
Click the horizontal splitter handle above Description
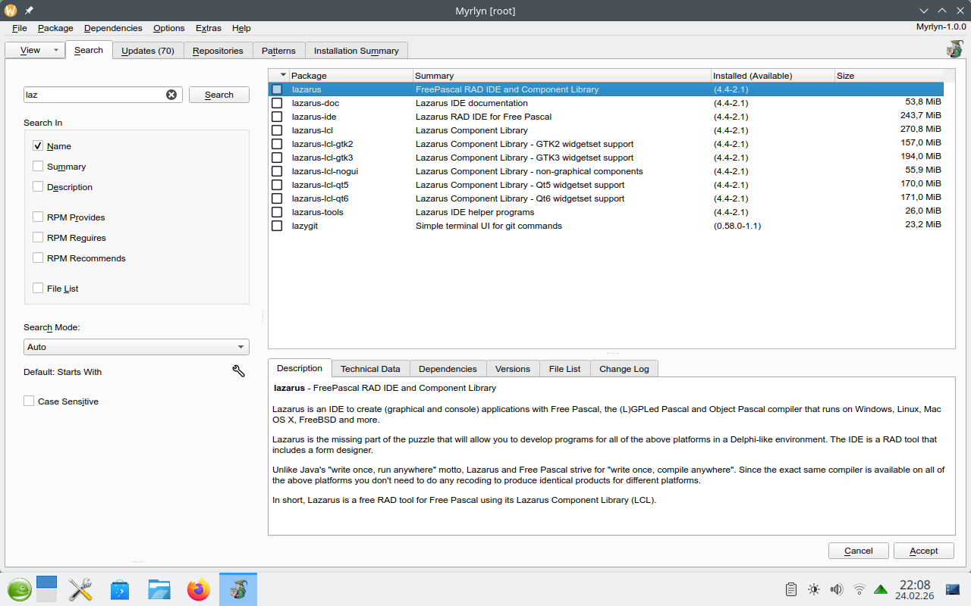tap(612, 353)
